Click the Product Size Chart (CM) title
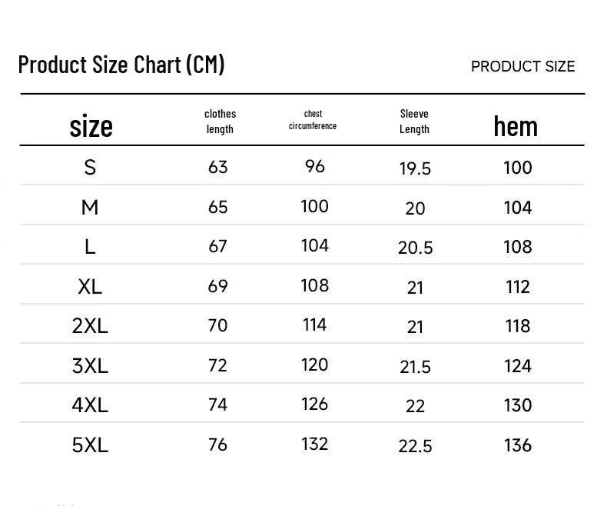 (x=121, y=65)
